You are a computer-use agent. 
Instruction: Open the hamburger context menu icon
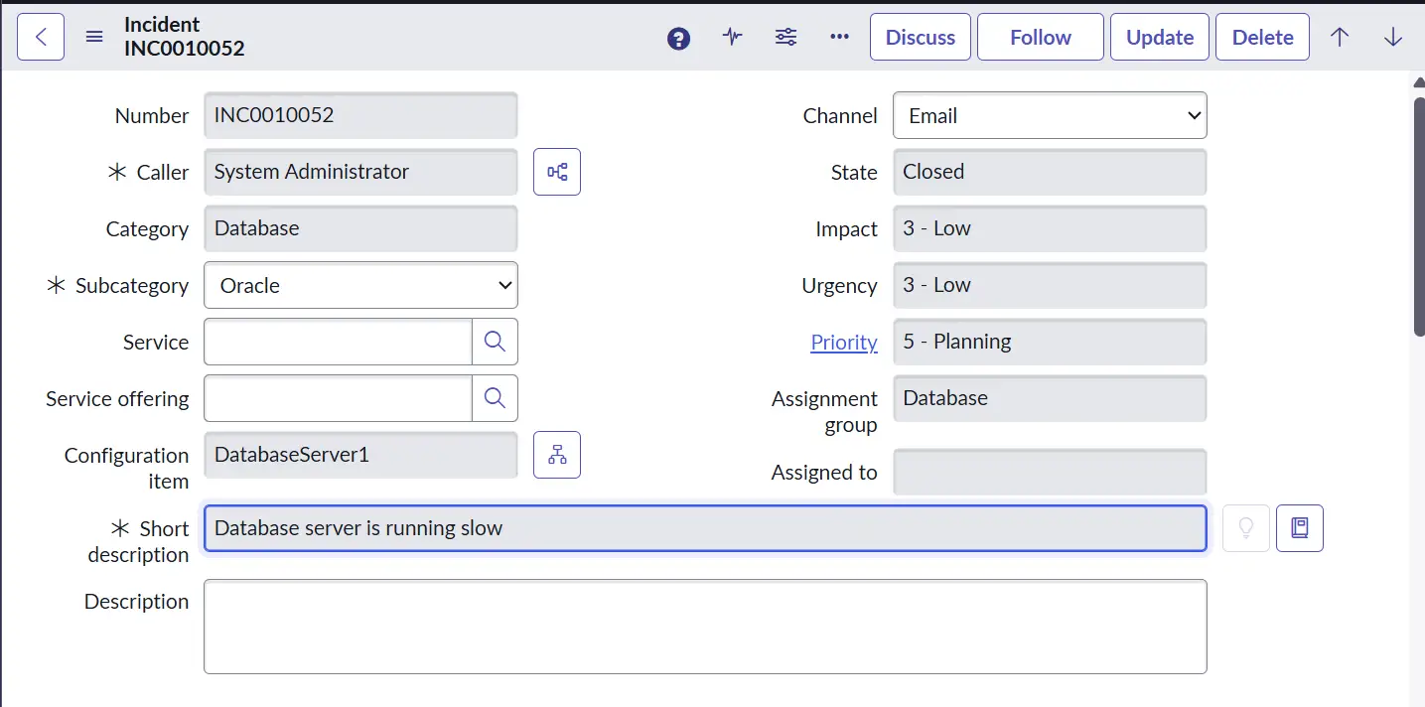(x=94, y=37)
